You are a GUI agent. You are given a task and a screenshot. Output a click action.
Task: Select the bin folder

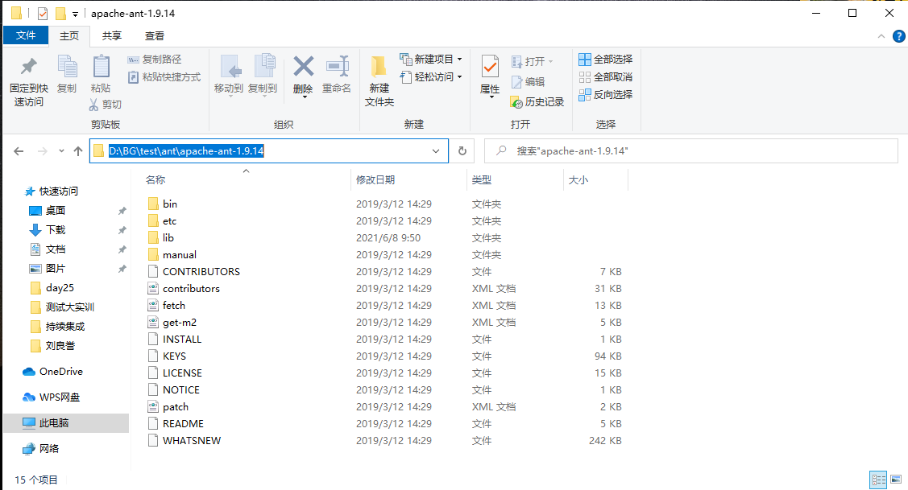tap(163, 204)
